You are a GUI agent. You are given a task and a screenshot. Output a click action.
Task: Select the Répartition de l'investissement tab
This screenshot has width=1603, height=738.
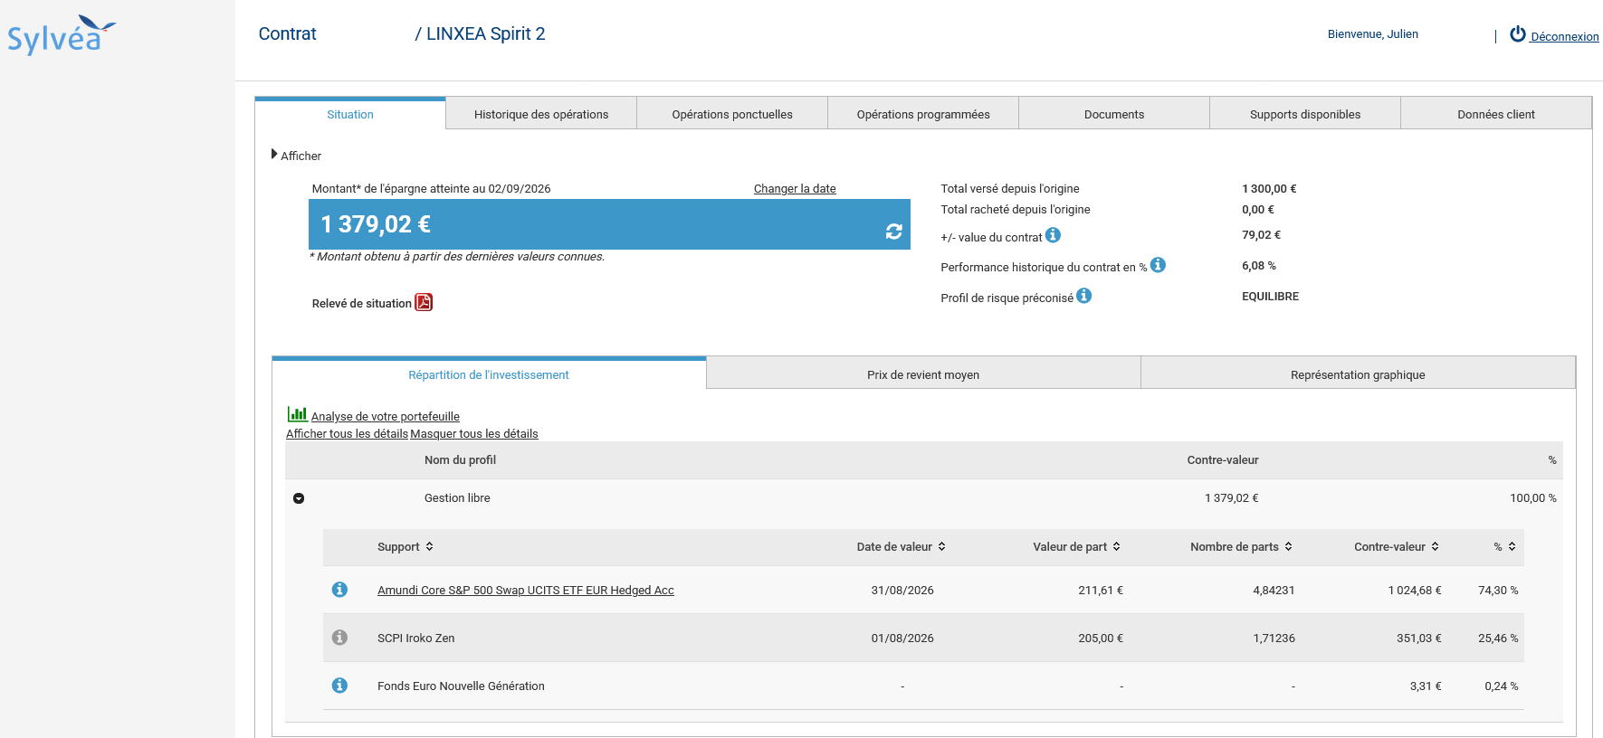pos(489,374)
